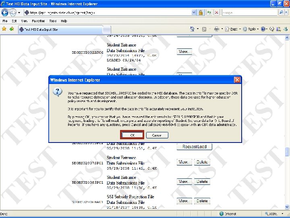Click the Google search box
The height and width of the screenshot is (218, 290).
(249, 13)
